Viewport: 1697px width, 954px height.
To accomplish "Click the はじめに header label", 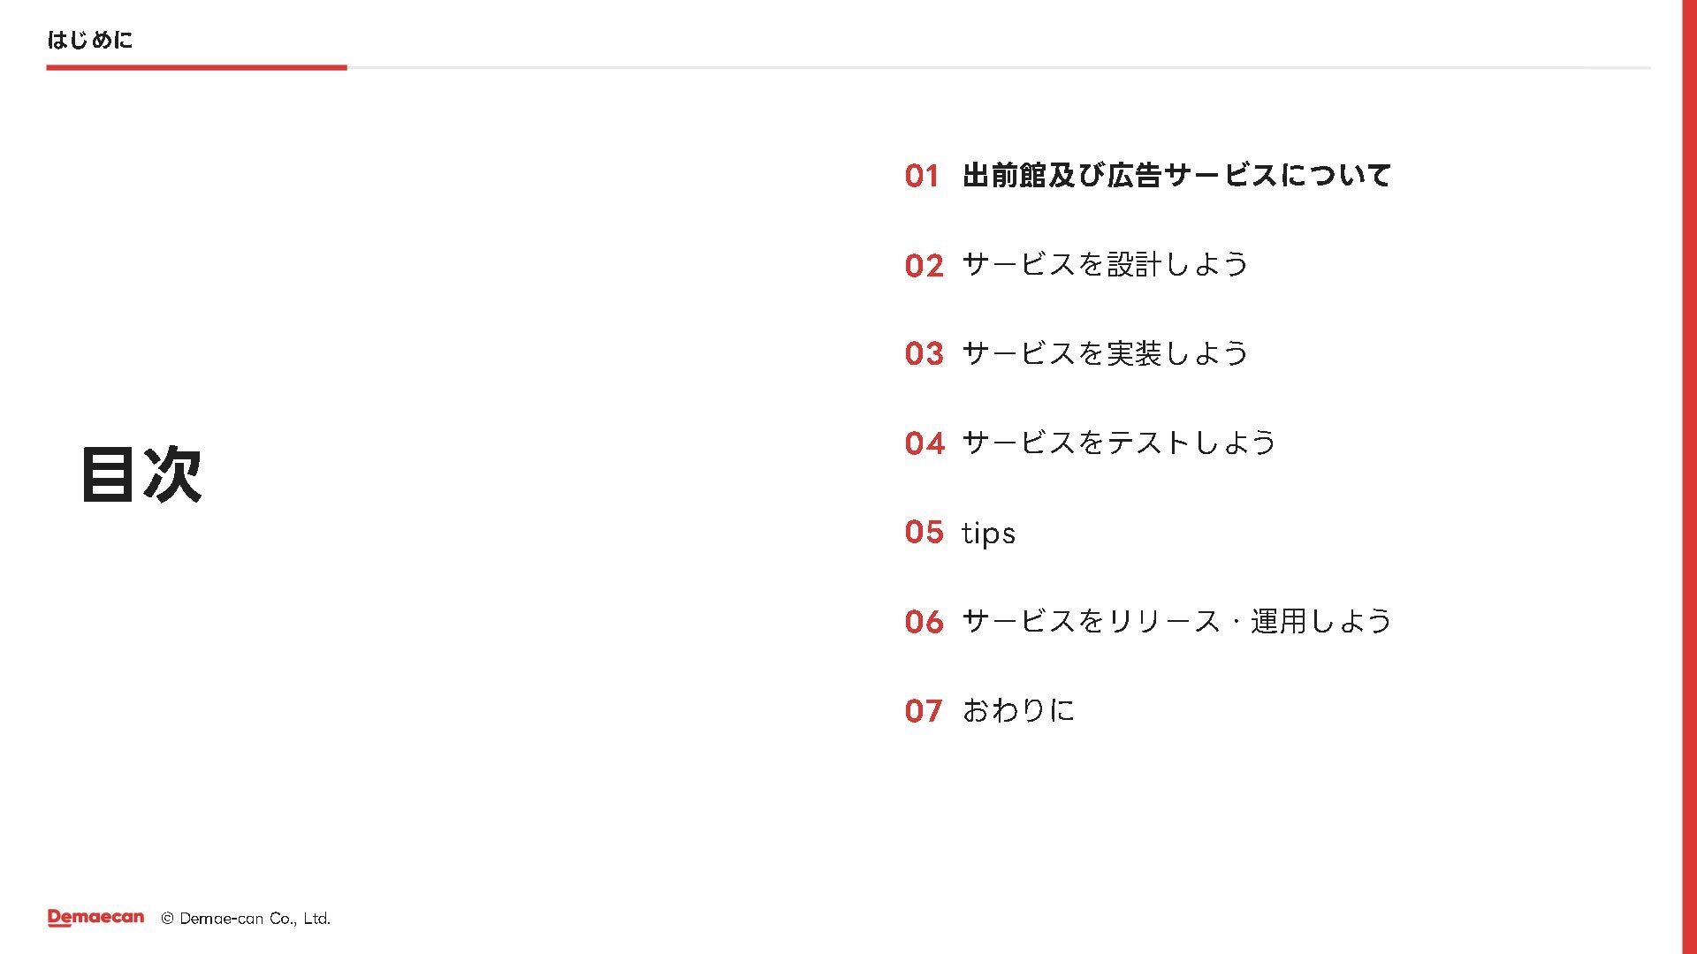I will point(89,40).
